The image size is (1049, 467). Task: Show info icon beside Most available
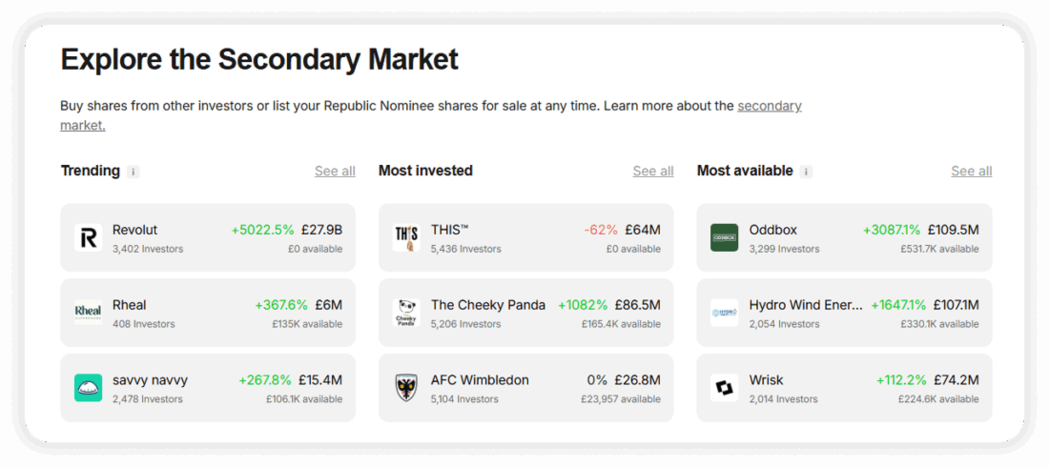[x=807, y=172]
